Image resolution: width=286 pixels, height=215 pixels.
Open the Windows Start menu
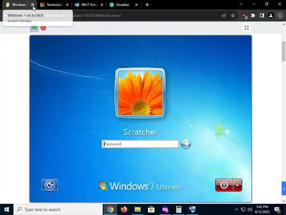(x=7, y=209)
